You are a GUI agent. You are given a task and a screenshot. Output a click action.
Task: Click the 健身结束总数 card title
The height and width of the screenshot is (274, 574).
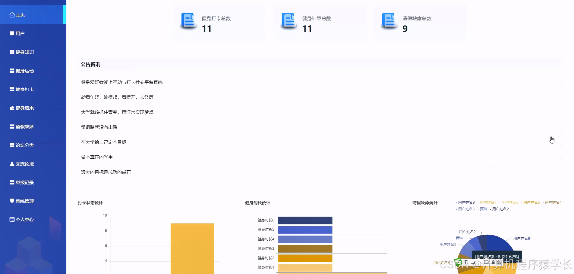click(x=317, y=18)
